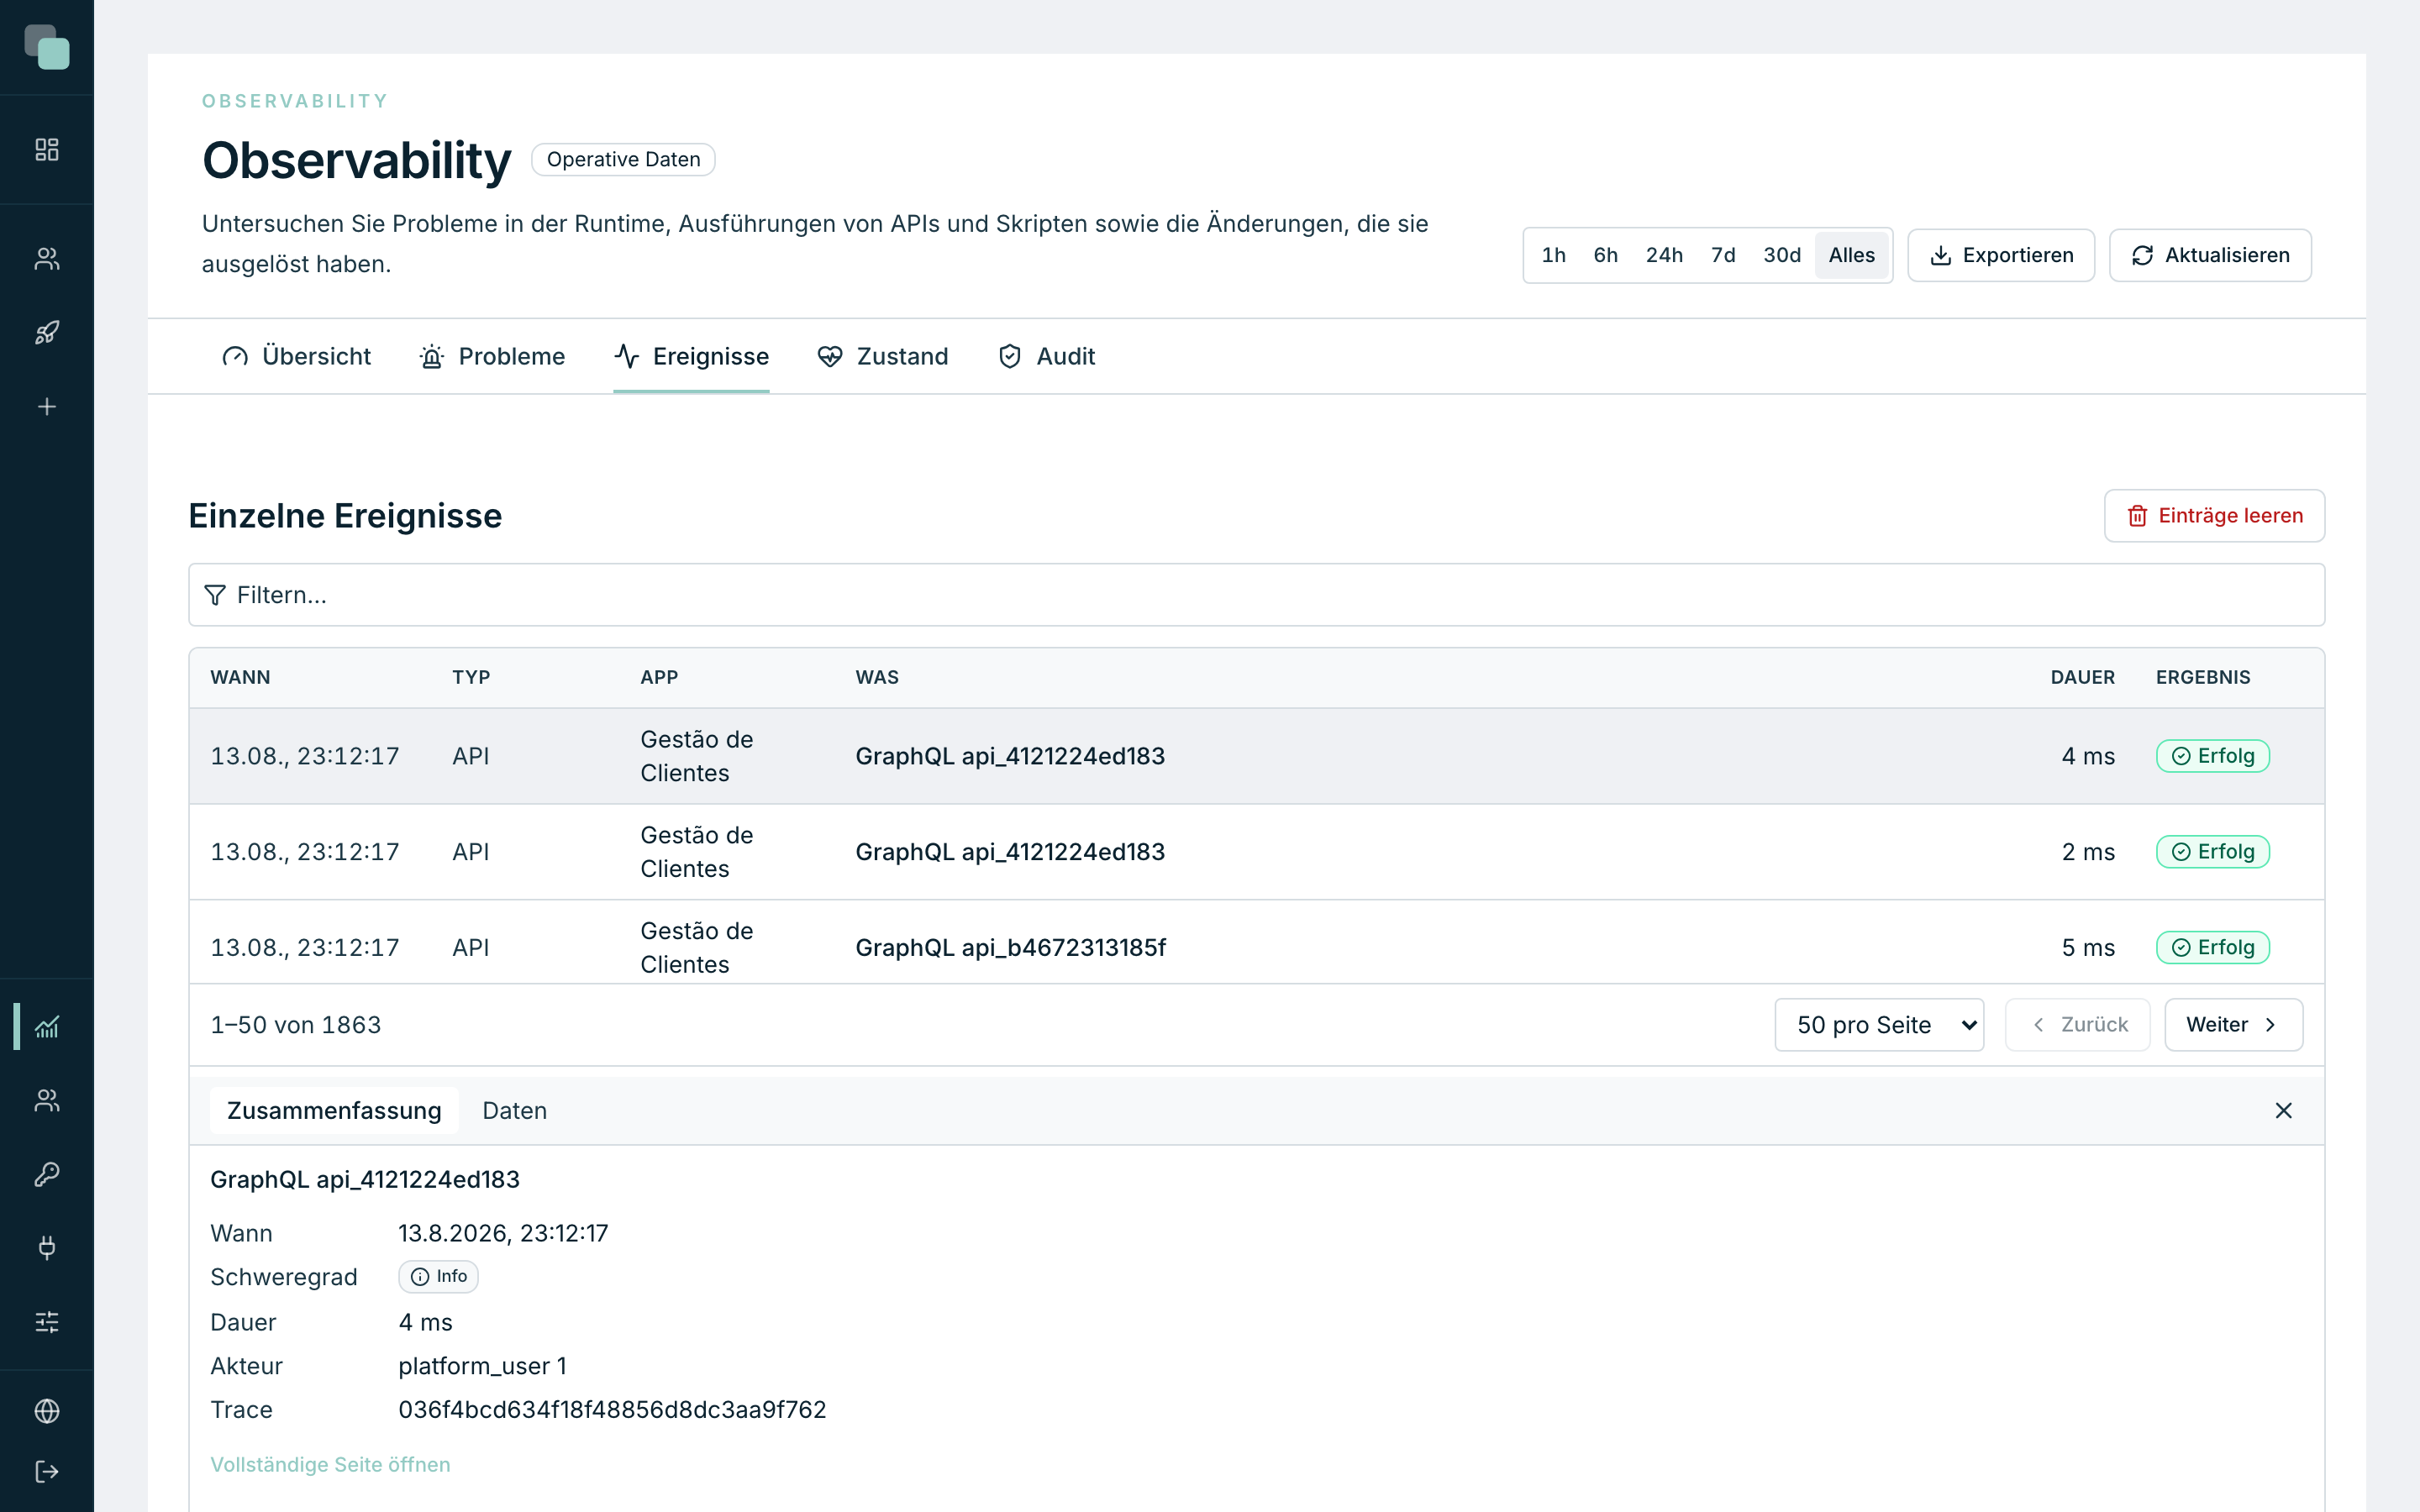Select the 24h time range

[1664, 255]
